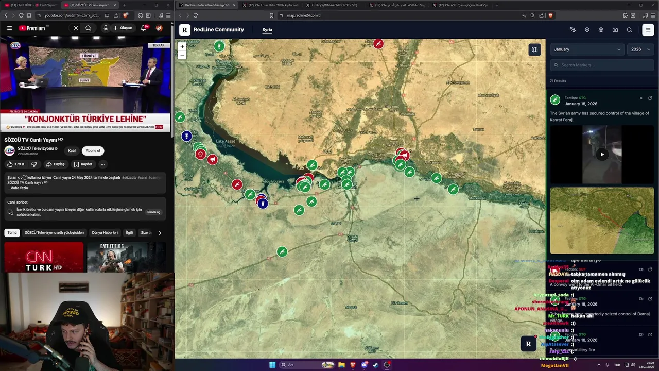
Task: Focus the Search Markers input field
Action: (x=601, y=65)
